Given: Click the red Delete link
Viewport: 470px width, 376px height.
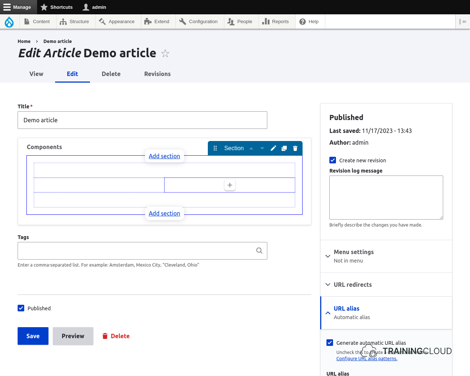Looking at the screenshot, I should pyautogui.click(x=116, y=336).
